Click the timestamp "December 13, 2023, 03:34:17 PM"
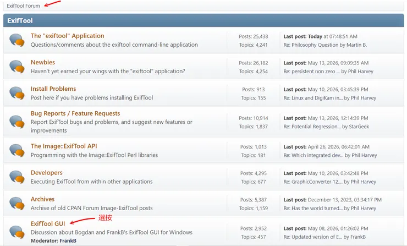Screen dimensions: 407x246 click(x=345, y=200)
